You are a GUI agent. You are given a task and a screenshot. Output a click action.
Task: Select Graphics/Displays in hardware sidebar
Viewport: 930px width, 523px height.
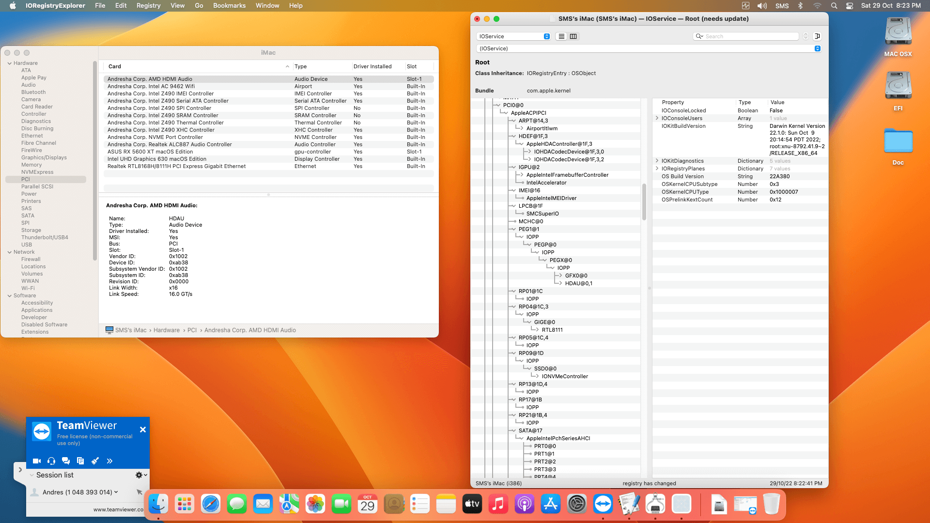pos(44,157)
